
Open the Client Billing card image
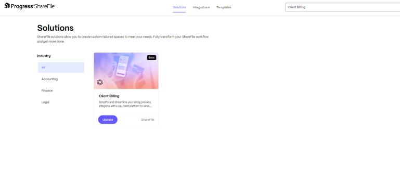coord(126,71)
